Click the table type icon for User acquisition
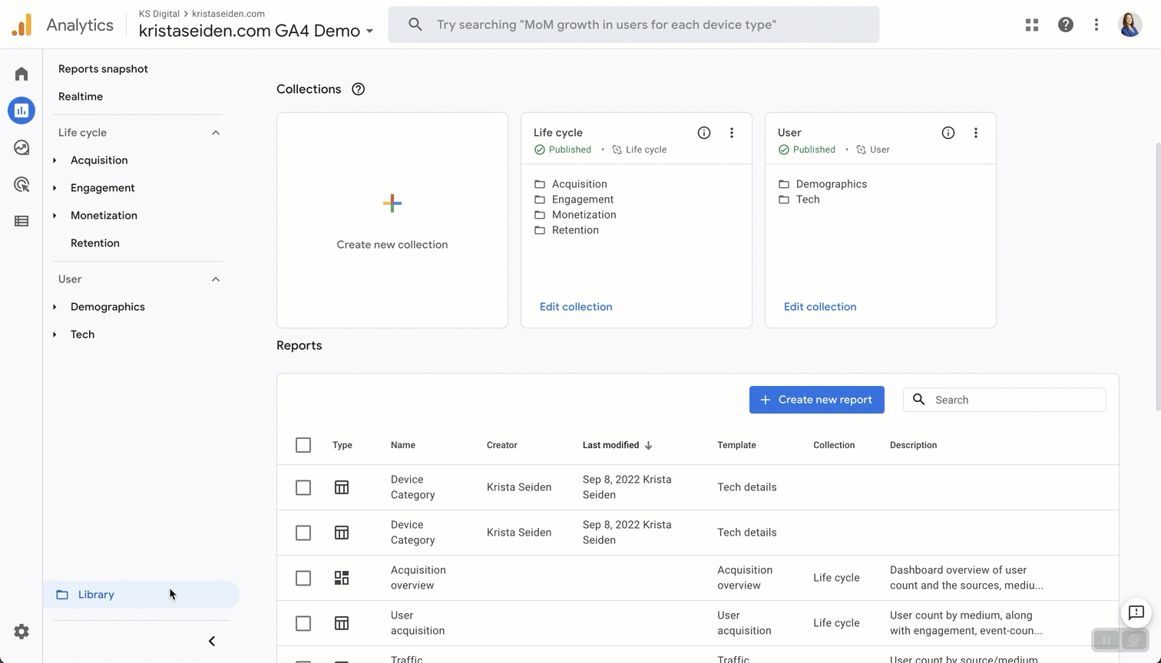 coord(342,623)
